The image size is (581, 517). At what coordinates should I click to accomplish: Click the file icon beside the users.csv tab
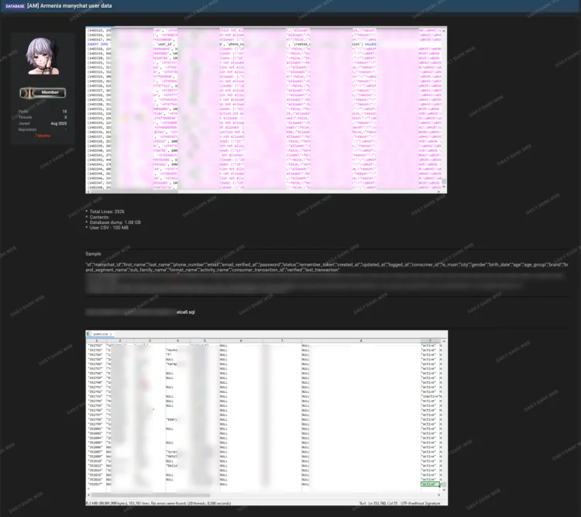pos(89,334)
